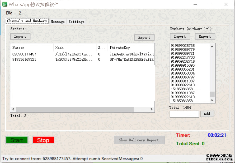Click the numbers list scroll down arrow

point(212,100)
